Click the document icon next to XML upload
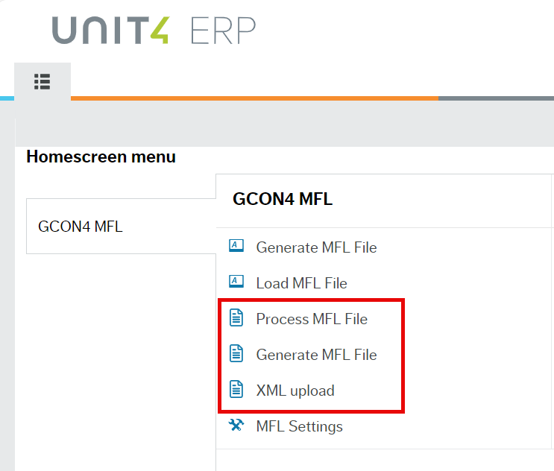The image size is (554, 471). [x=236, y=390]
